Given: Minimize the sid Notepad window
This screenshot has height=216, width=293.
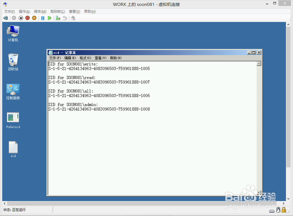Looking at the screenshot, I should point(249,53).
